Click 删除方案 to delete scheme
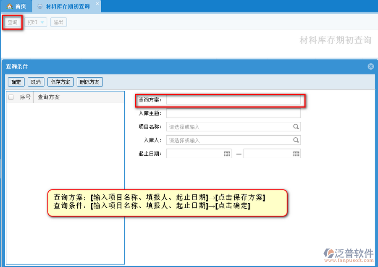The image size is (378, 267). pyautogui.click(x=90, y=82)
